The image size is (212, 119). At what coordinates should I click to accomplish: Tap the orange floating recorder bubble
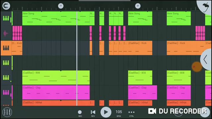[197, 67]
